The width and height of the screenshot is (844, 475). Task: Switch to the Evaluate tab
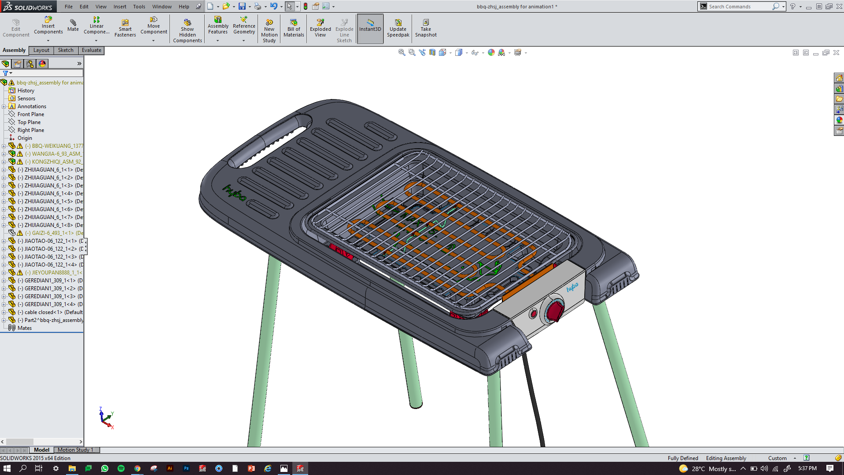(92, 50)
